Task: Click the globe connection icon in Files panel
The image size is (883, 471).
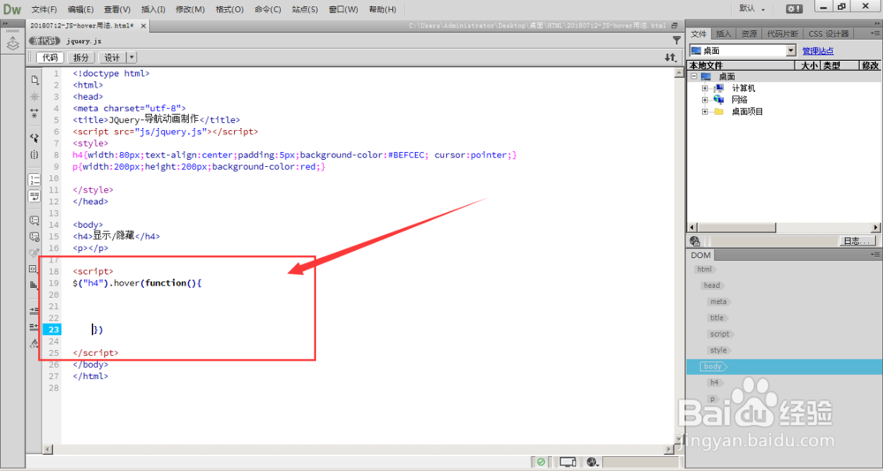Action: [x=695, y=241]
